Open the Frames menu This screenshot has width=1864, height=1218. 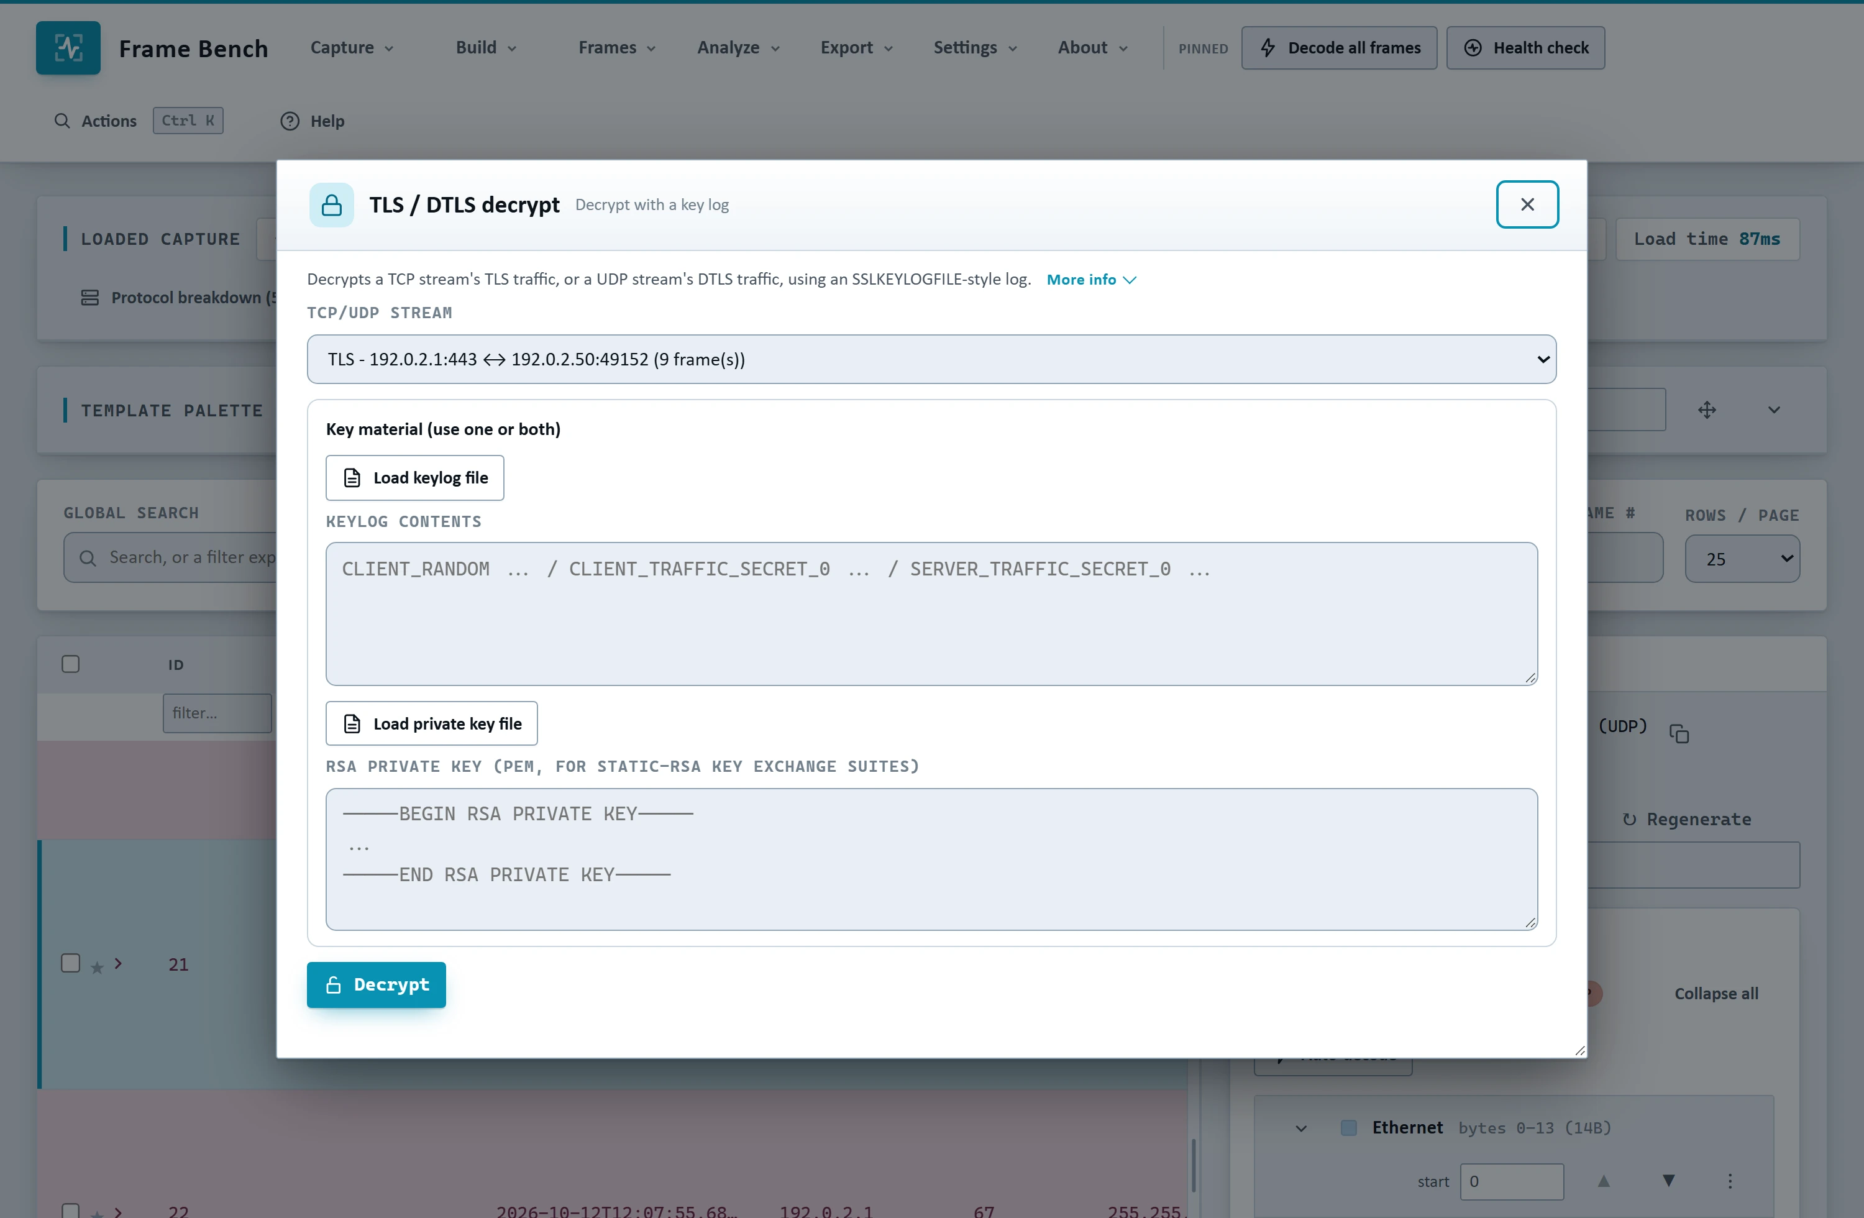616,48
